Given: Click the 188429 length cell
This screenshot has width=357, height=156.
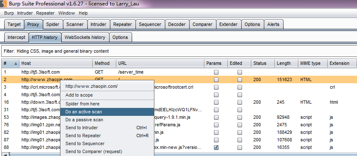Looking at the screenshot, I should tap(285, 133).
